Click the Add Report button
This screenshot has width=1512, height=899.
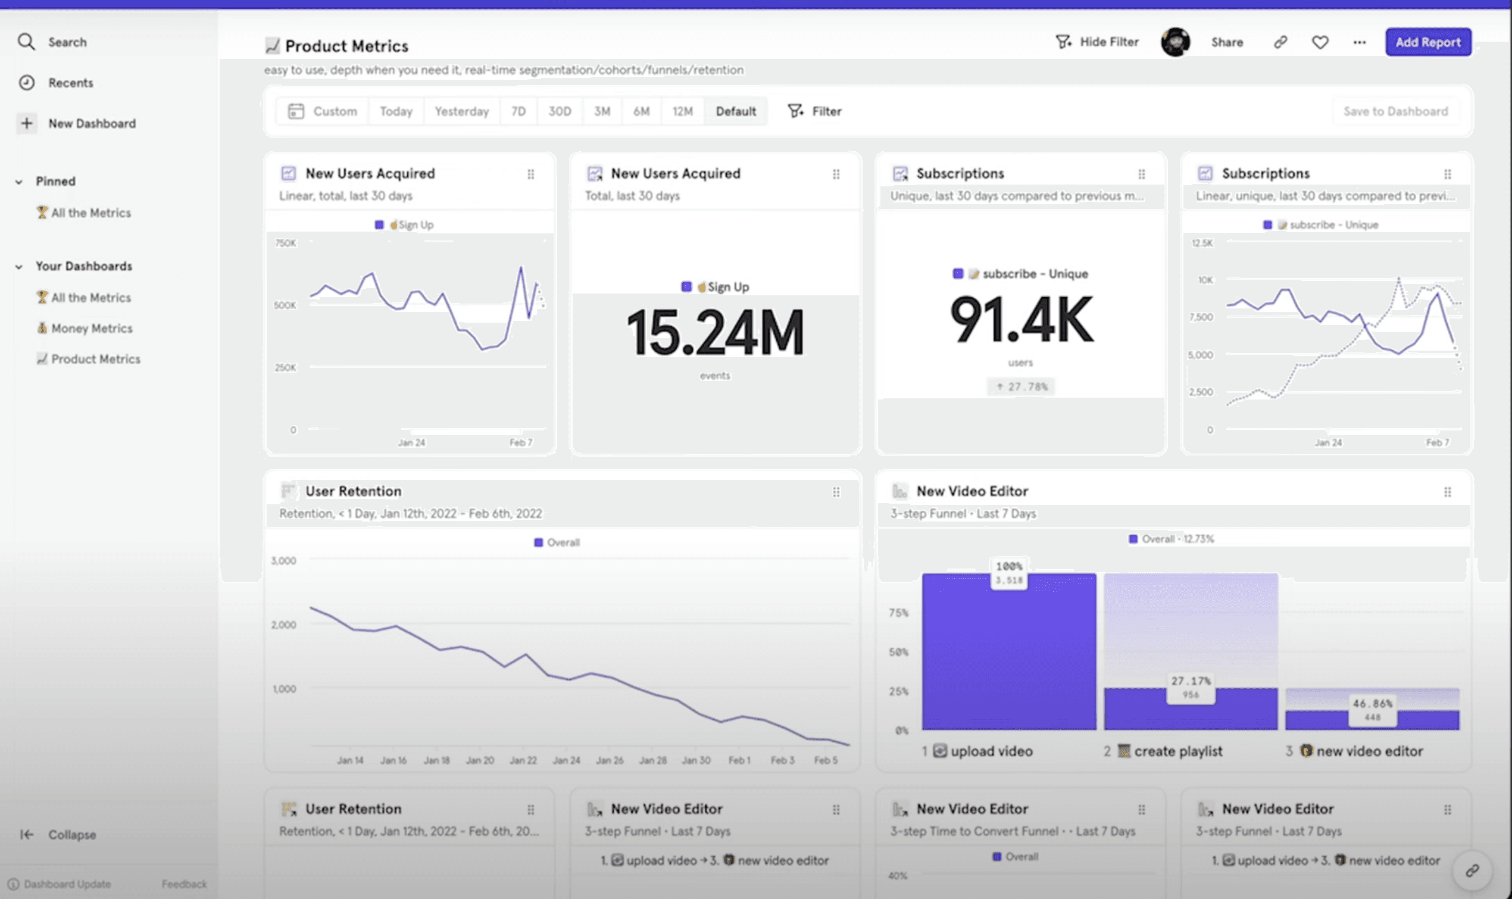click(1429, 42)
